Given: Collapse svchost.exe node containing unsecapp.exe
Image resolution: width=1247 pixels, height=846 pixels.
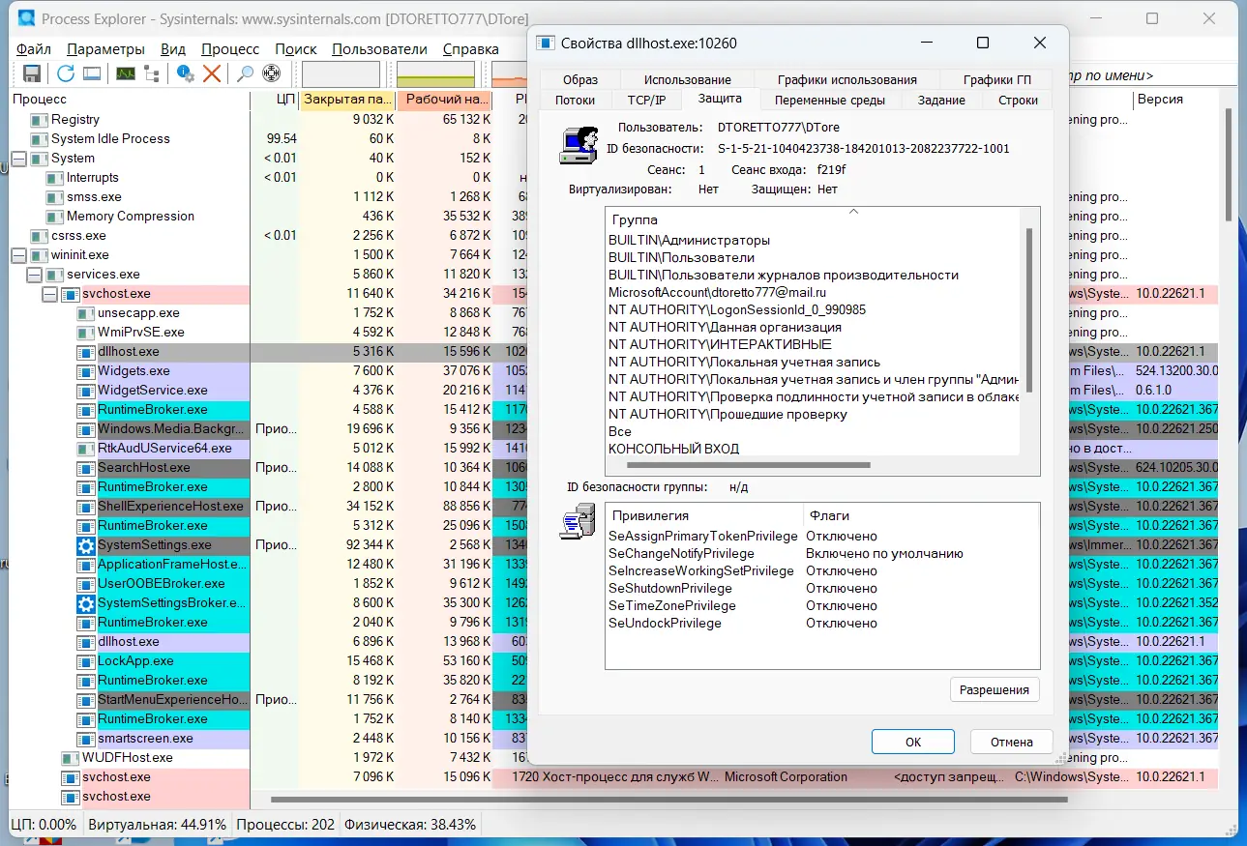Looking at the screenshot, I should click(50, 294).
